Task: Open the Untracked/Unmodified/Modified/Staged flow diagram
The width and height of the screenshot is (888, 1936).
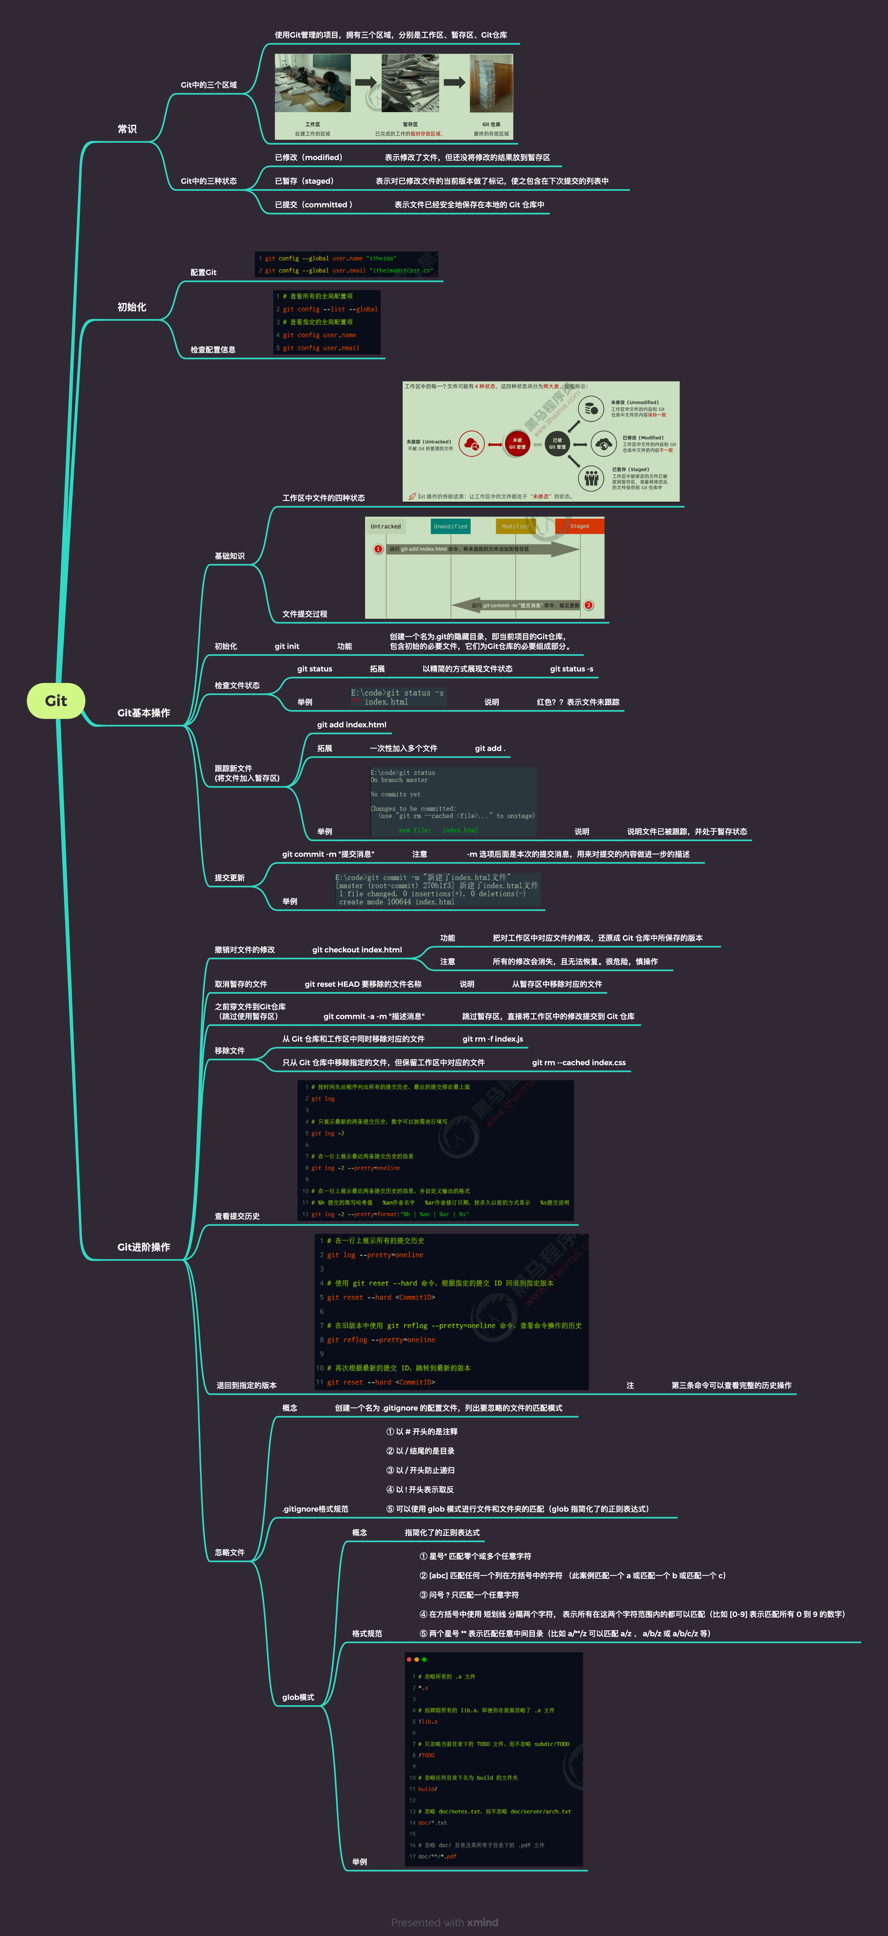Action: [x=485, y=568]
